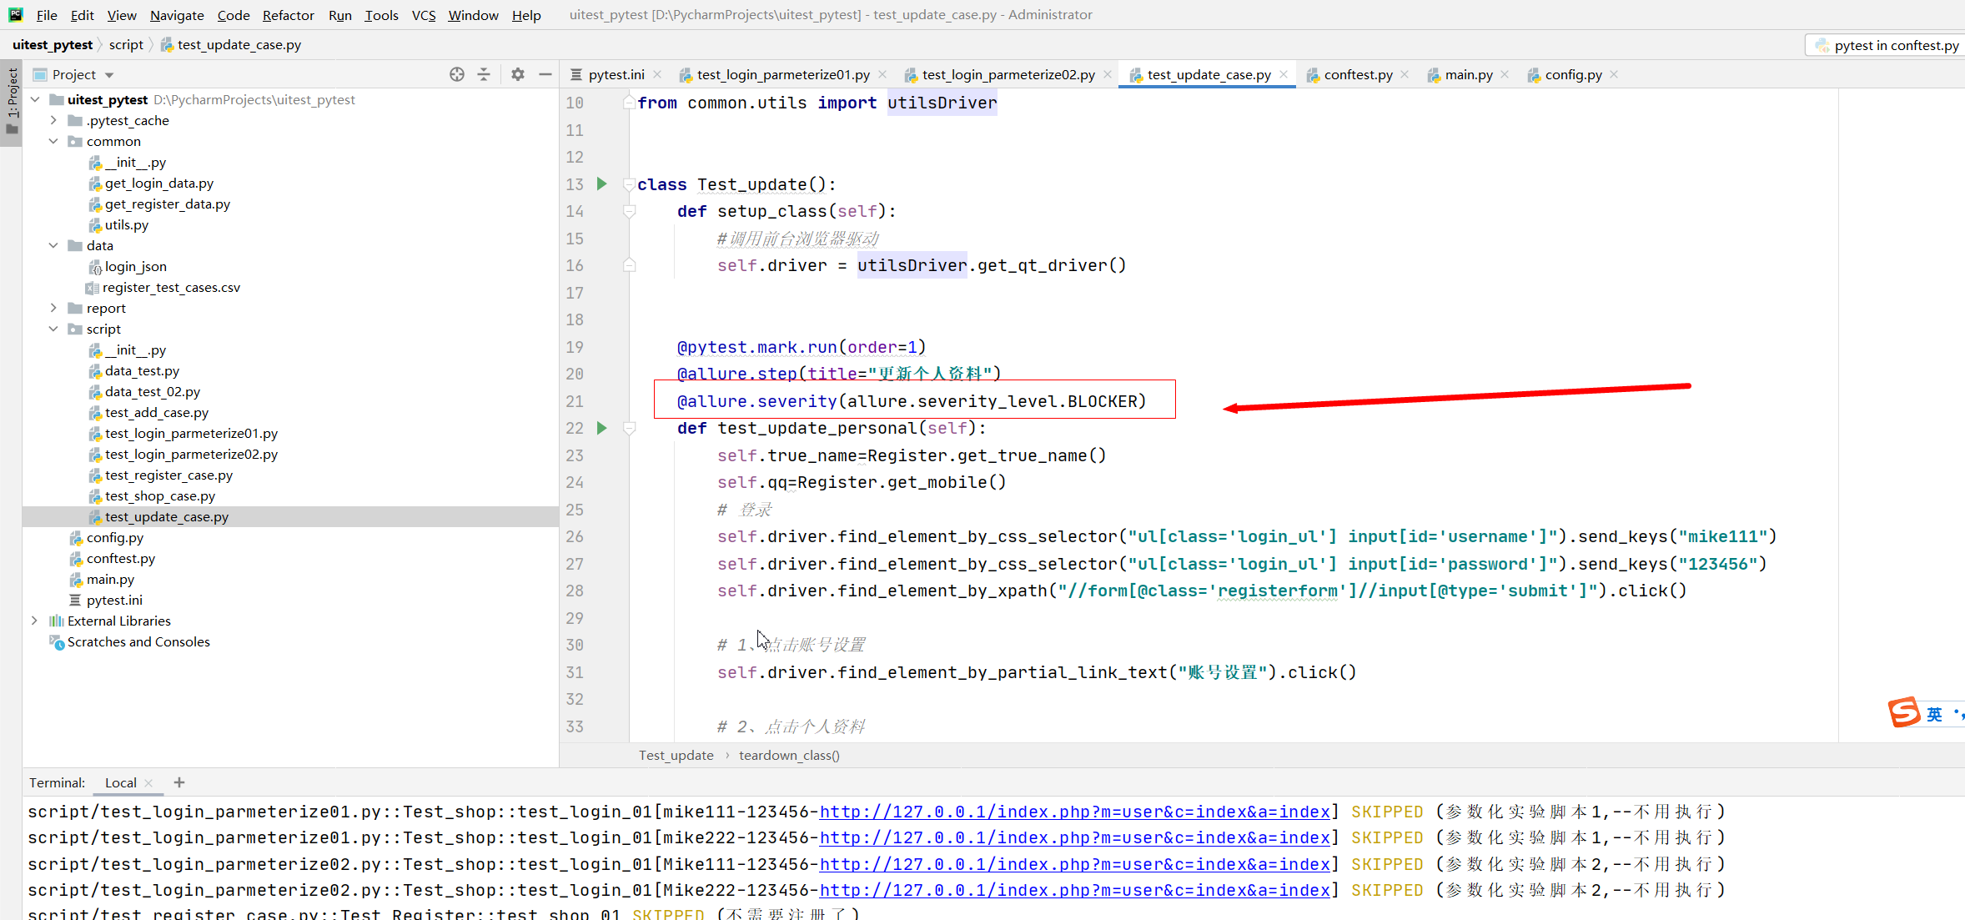Hide the Project panel with minus icon
Screen dimensions: 1965x920
pos(545,74)
